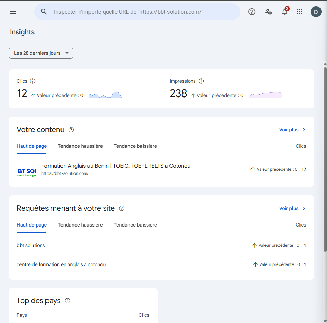Viewport: 327px width, 323px height.
Task: Select Tendance baissière tab in Requêtes section
Action: tap(135, 225)
